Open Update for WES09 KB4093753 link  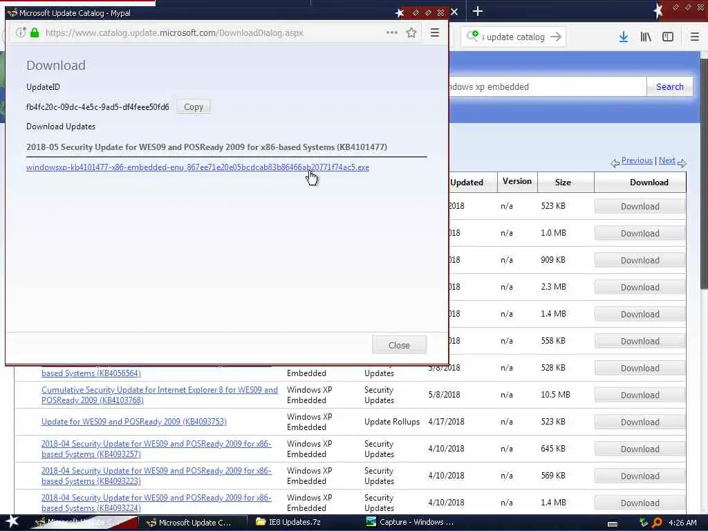point(134,422)
